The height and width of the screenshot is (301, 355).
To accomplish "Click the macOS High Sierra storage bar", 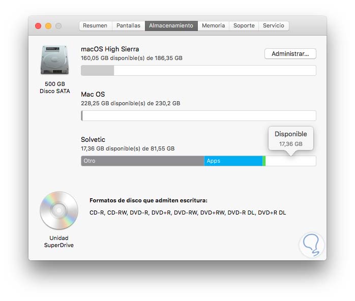I will click(198, 70).
